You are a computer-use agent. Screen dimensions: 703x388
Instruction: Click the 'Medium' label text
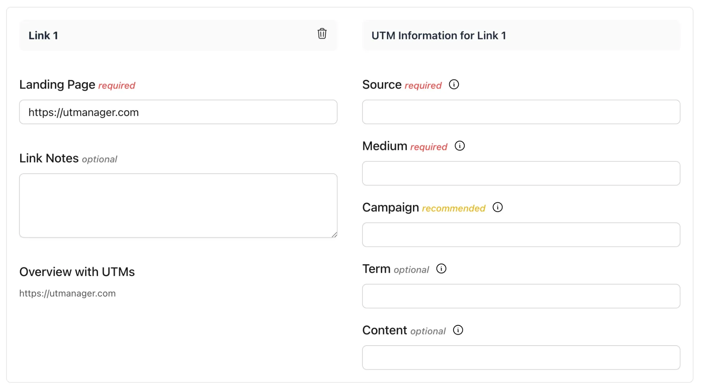tap(384, 146)
